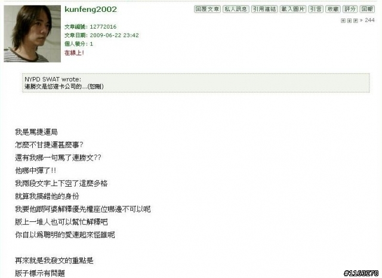
Task: Click article number 12772016
Action: click(x=103, y=26)
